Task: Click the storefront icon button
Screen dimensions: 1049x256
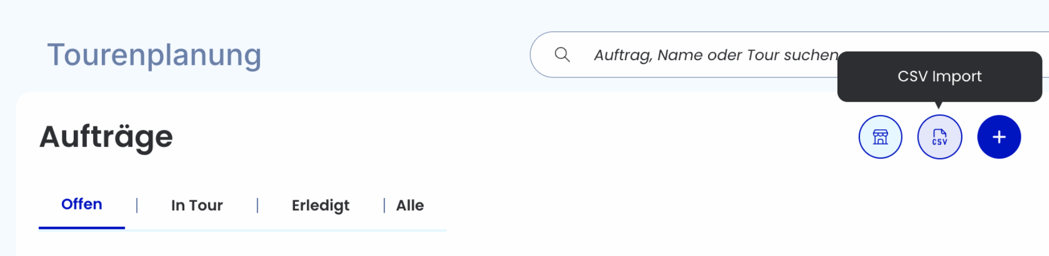Action: tap(880, 137)
